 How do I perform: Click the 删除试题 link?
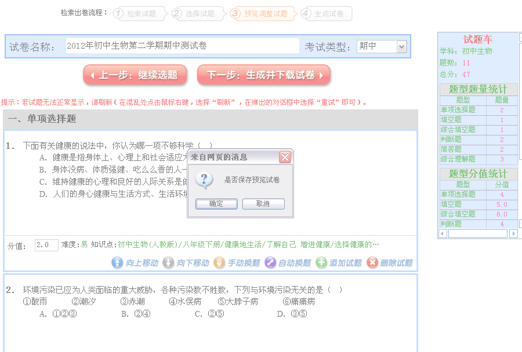point(397,263)
